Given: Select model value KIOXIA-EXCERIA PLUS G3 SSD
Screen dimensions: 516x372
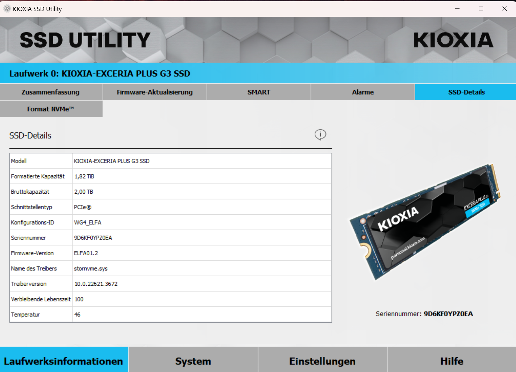Looking at the screenshot, I should [112, 161].
